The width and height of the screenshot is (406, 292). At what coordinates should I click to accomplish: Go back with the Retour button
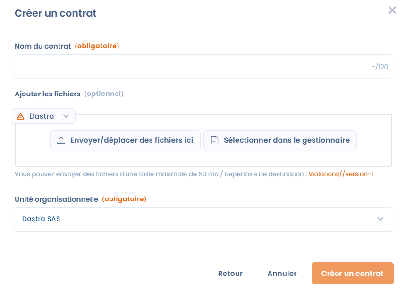tap(230, 274)
